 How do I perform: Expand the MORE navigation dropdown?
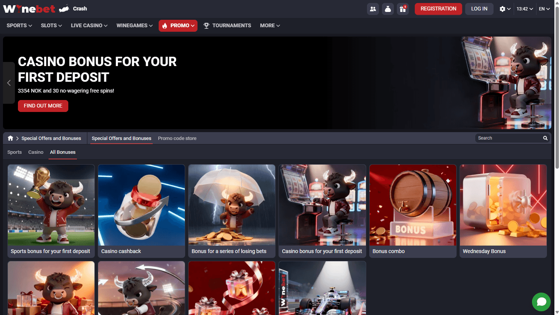click(270, 25)
